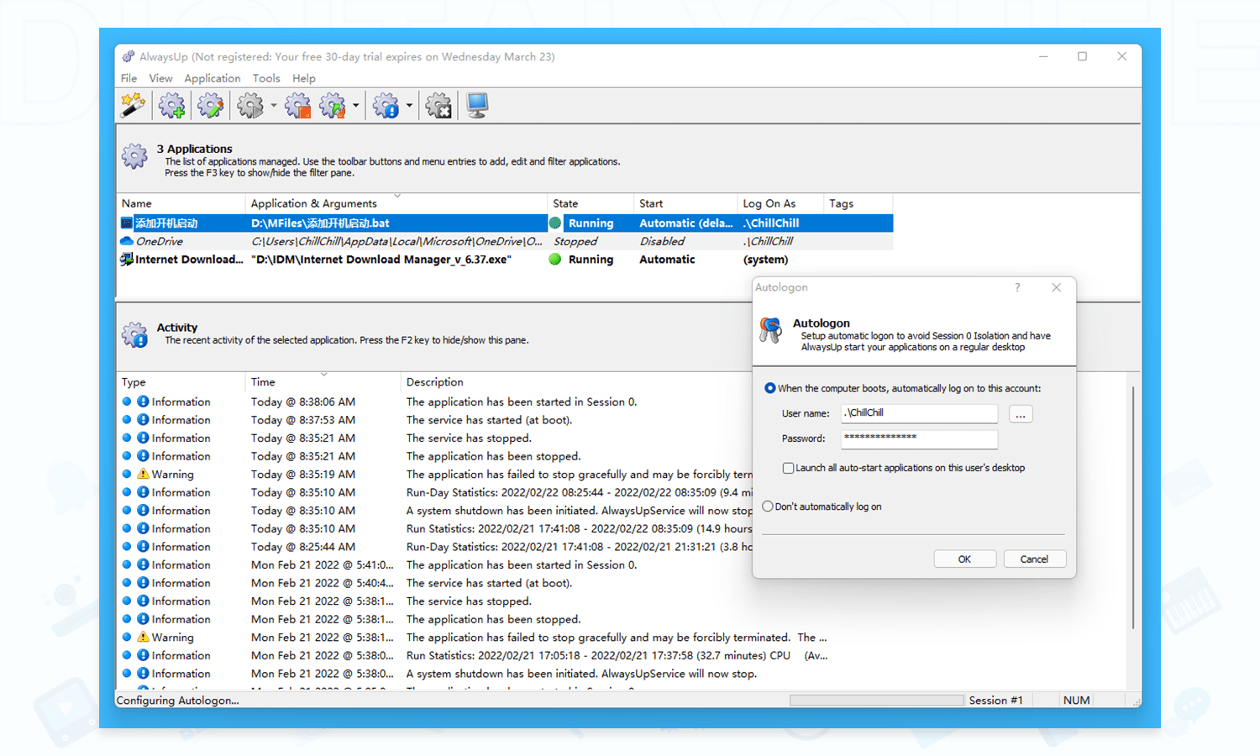1260x756 pixels.
Task: Click the batch file icon beside 添加开机启动
Action: click(127, 223)
